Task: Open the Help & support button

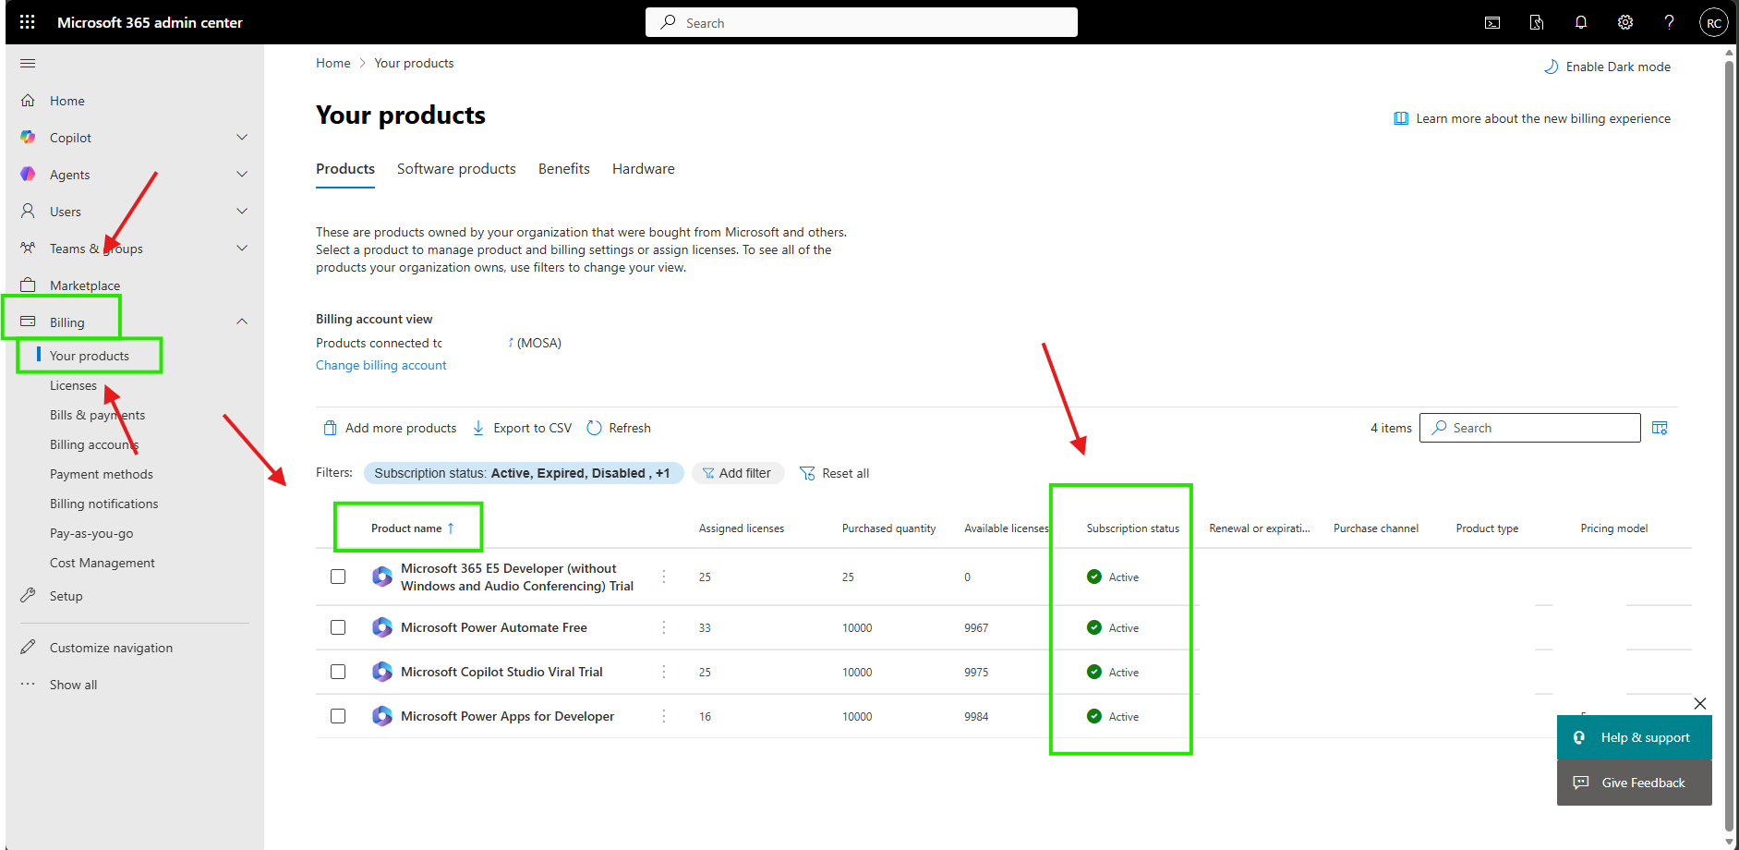Action: click(1635, 737)
